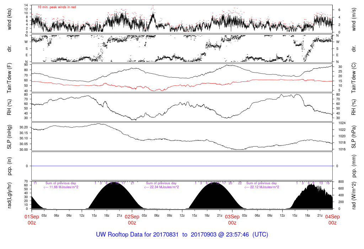
Task: Click the 01Sep 00z date marker
Action: pyautogui.click(x=32, y=219)
